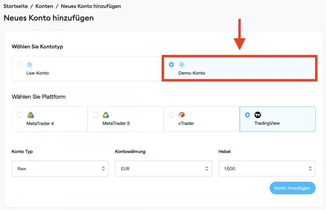326x210 pixels.
Task: Click the MetaTrader 5 logo icon
Action: [x=106, y=115]
